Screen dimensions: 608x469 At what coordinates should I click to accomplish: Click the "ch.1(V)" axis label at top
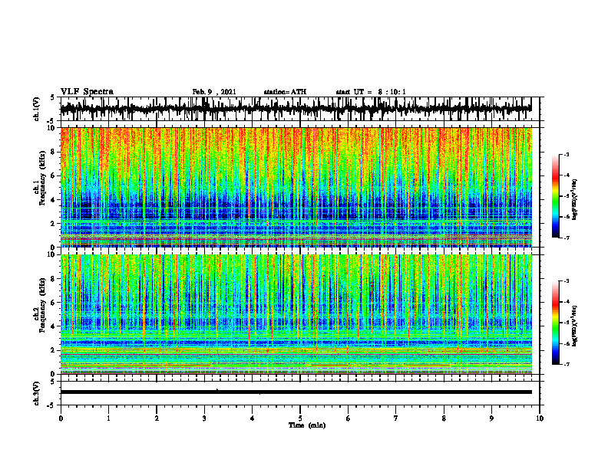36,109
